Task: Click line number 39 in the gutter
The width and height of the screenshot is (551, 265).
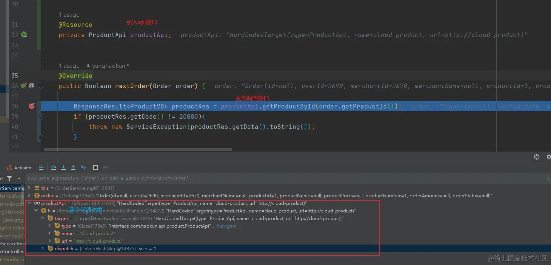Action: click(x=14, y=116)
